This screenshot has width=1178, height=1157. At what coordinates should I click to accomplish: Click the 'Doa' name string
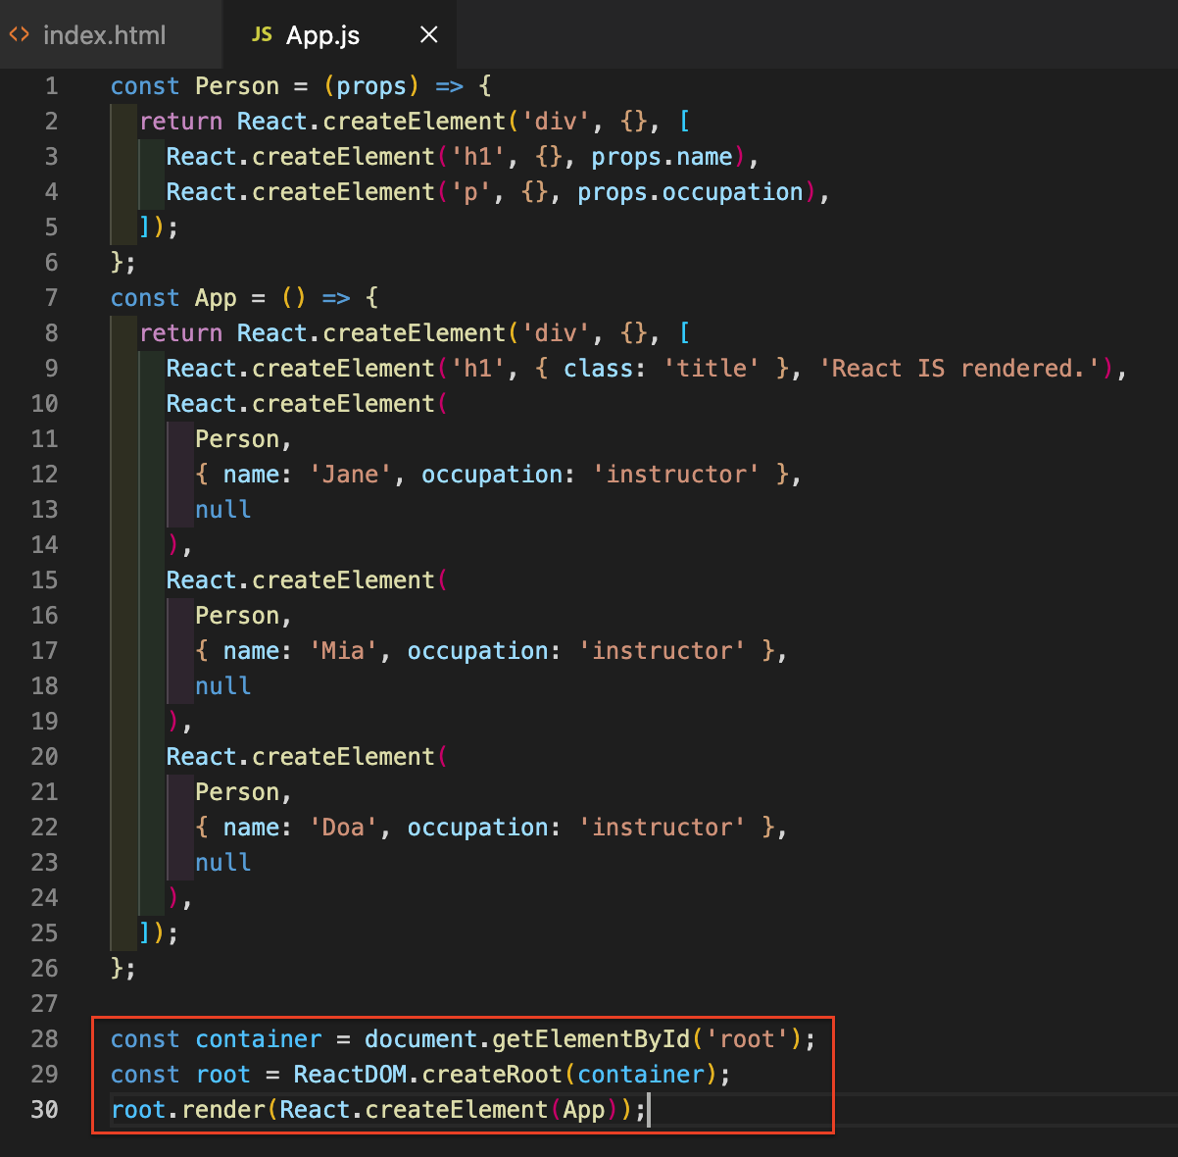(x=343, y=828)
